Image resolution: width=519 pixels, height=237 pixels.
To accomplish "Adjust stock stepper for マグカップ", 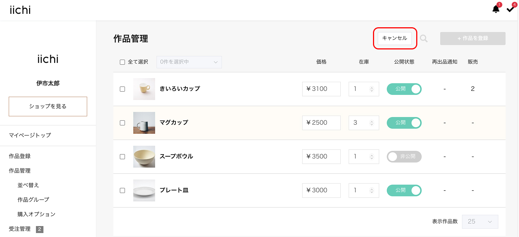I will click(x=372, y=123).
